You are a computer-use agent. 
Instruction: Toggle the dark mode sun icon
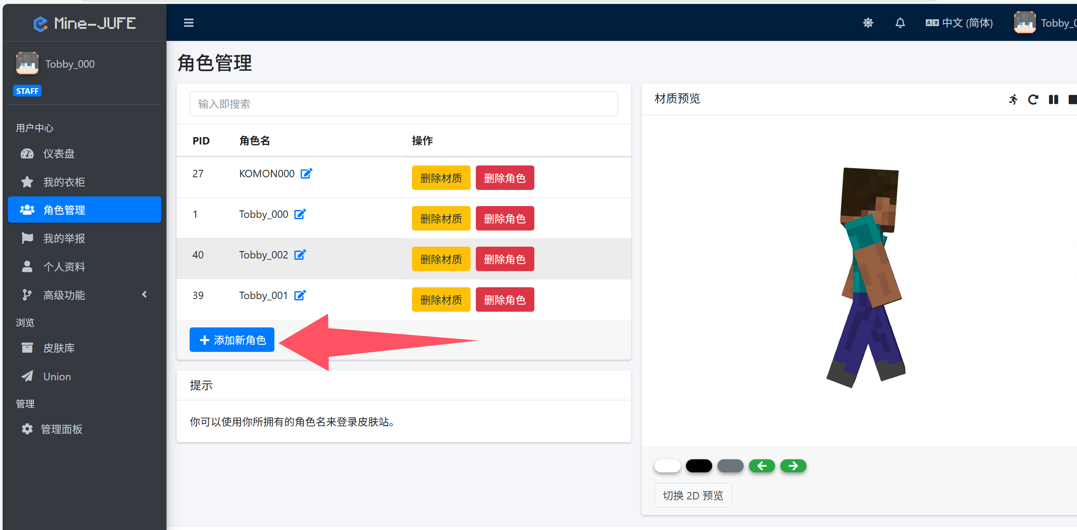click(868, 23)
